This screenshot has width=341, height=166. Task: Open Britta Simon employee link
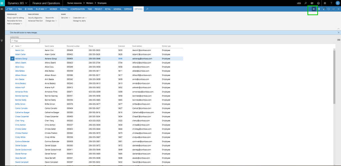pos(20,104)
